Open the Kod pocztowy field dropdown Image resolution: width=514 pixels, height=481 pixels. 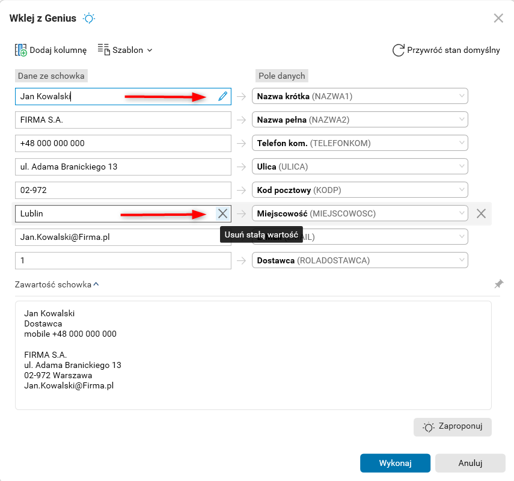[x=462, y=190]
